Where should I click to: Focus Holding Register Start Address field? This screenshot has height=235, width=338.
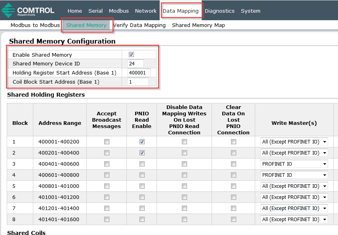tap(139, 73)
